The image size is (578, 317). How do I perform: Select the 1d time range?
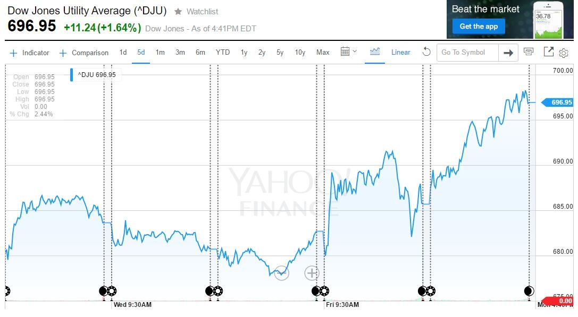(x=123, y=52)
